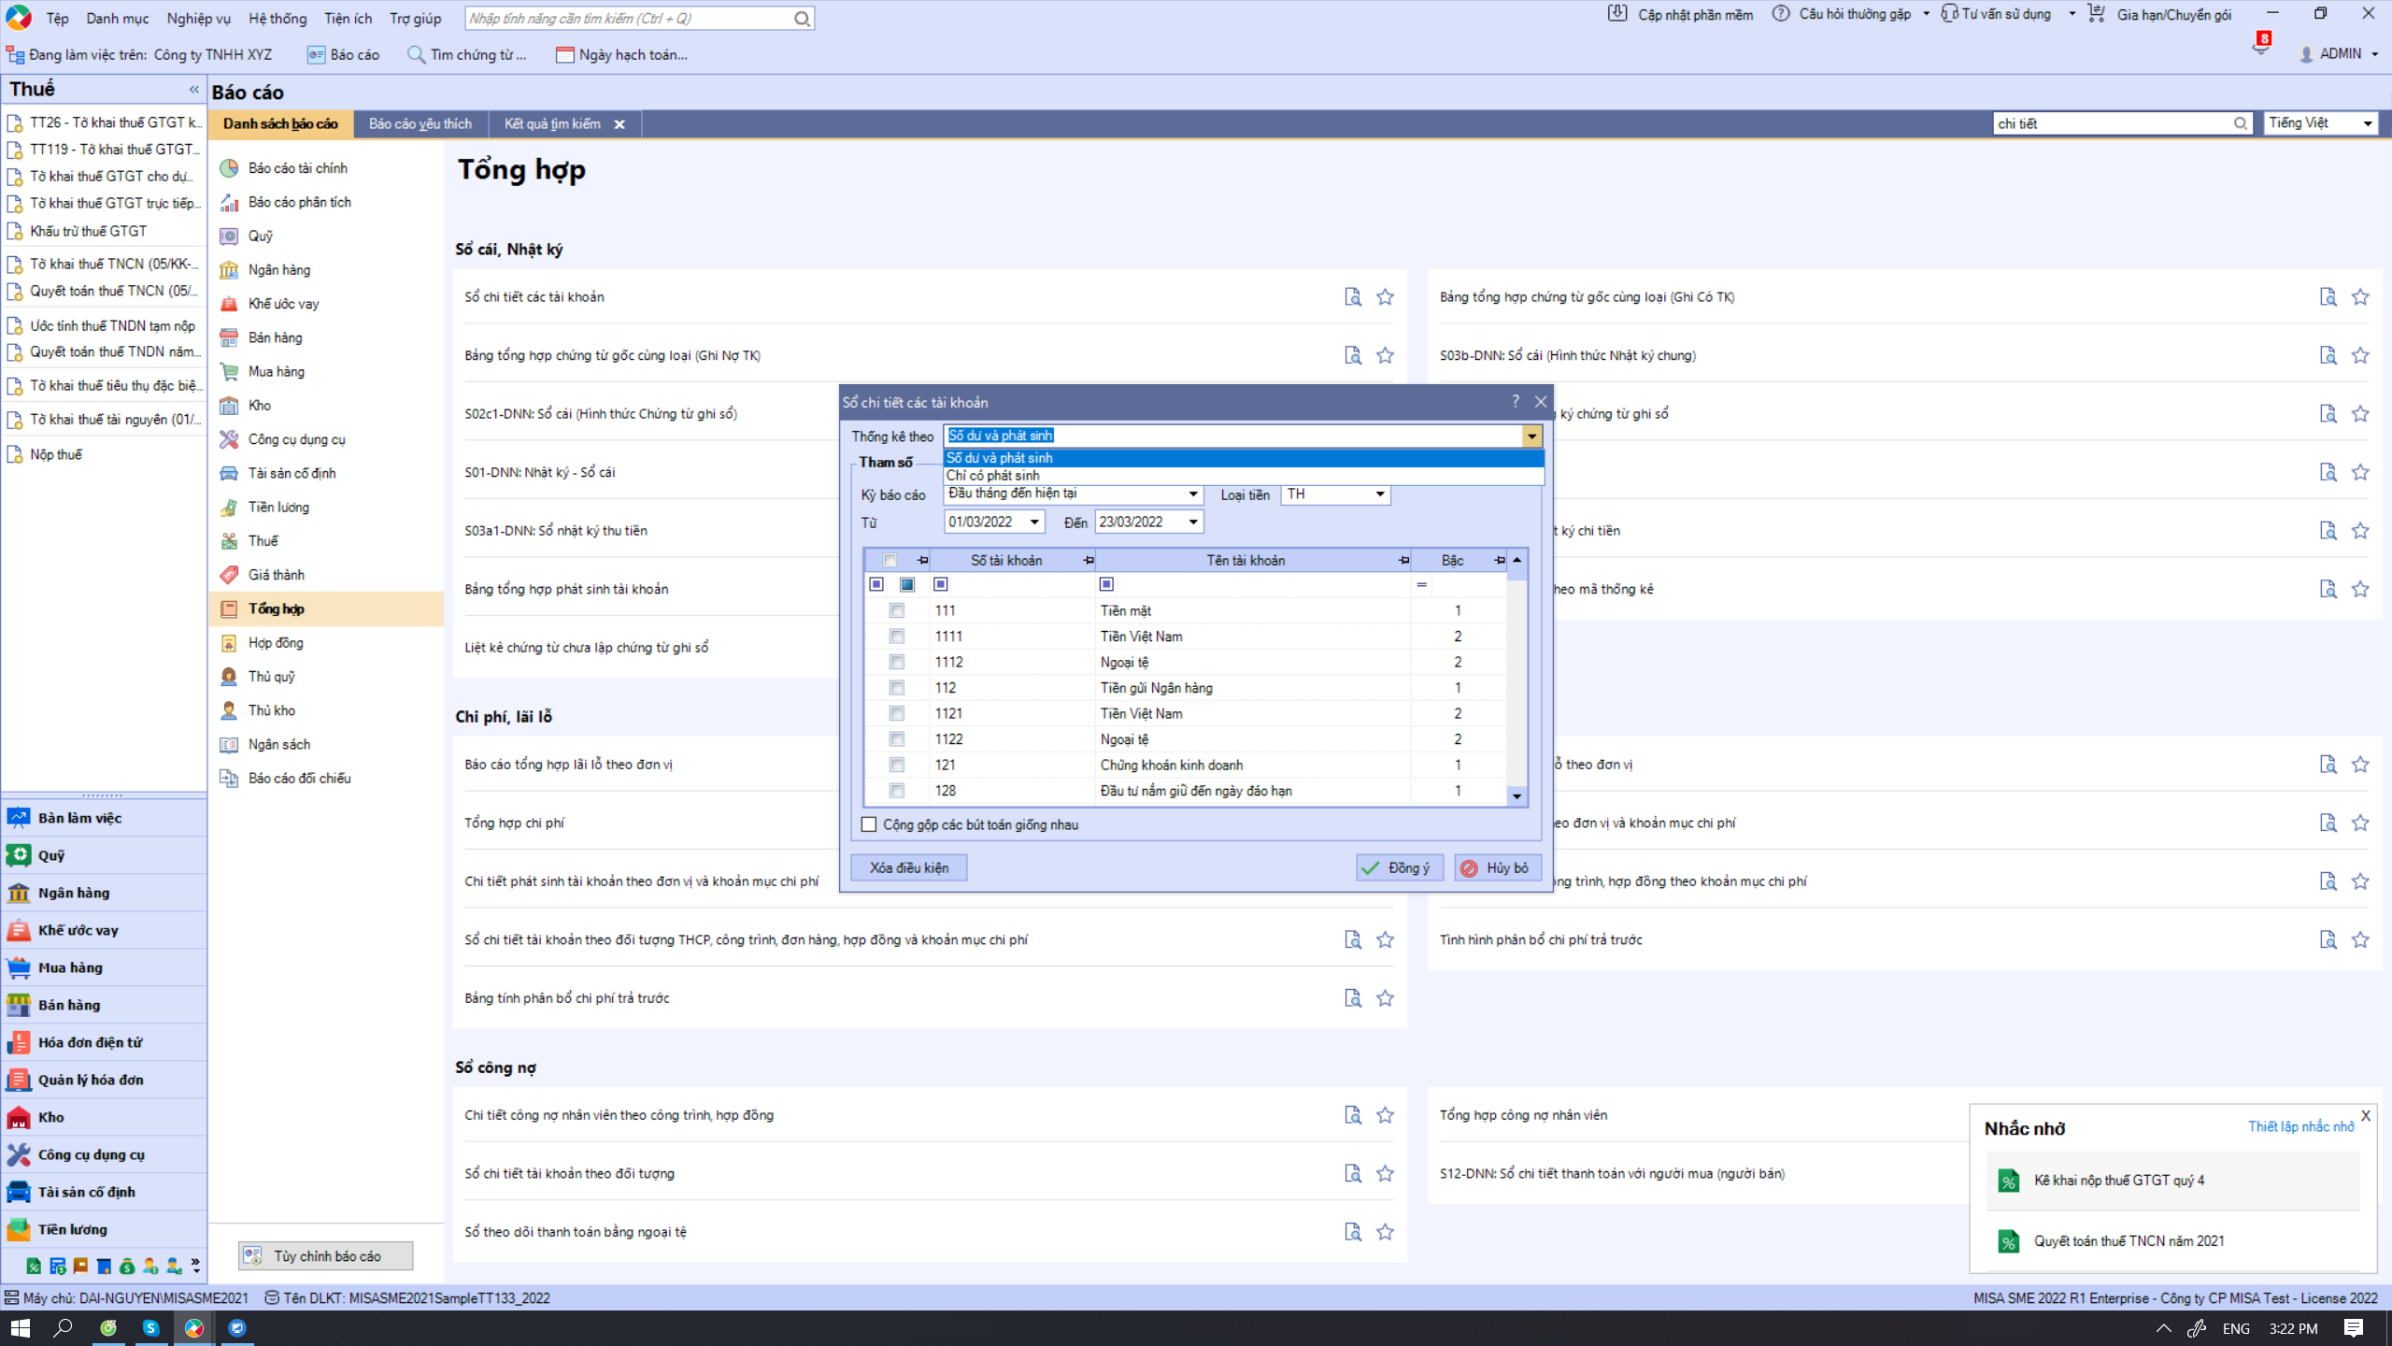Screen dimensions: 2392x1346
Task: Open Tùy chỉnh báo cáo button
Action: click(325, 1256)
